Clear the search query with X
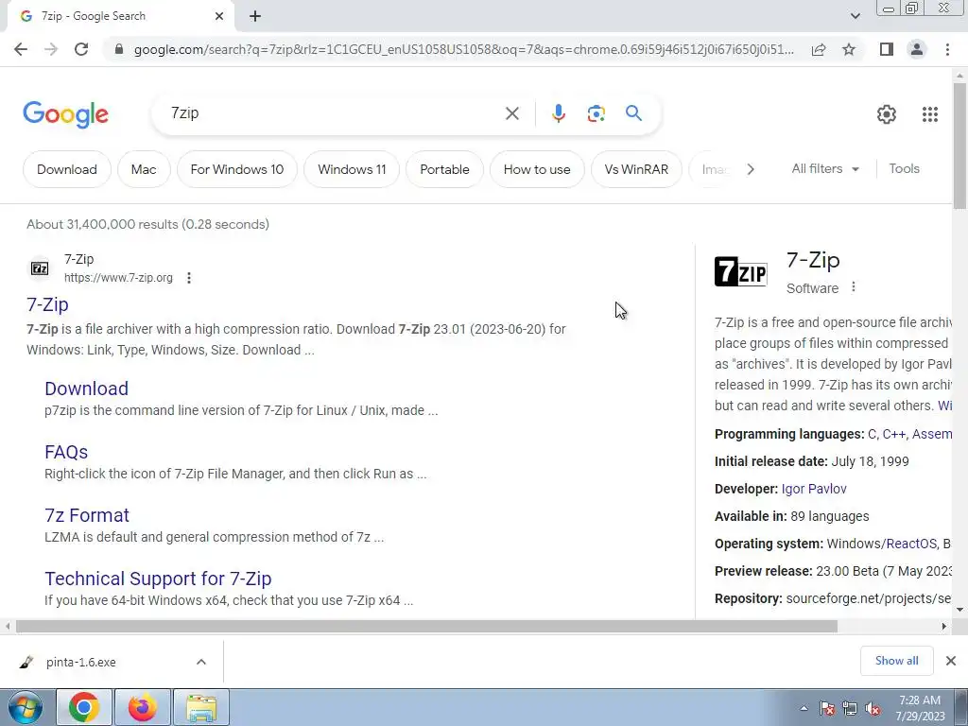Viewport: 968px width, 726px height. (511, 113)
